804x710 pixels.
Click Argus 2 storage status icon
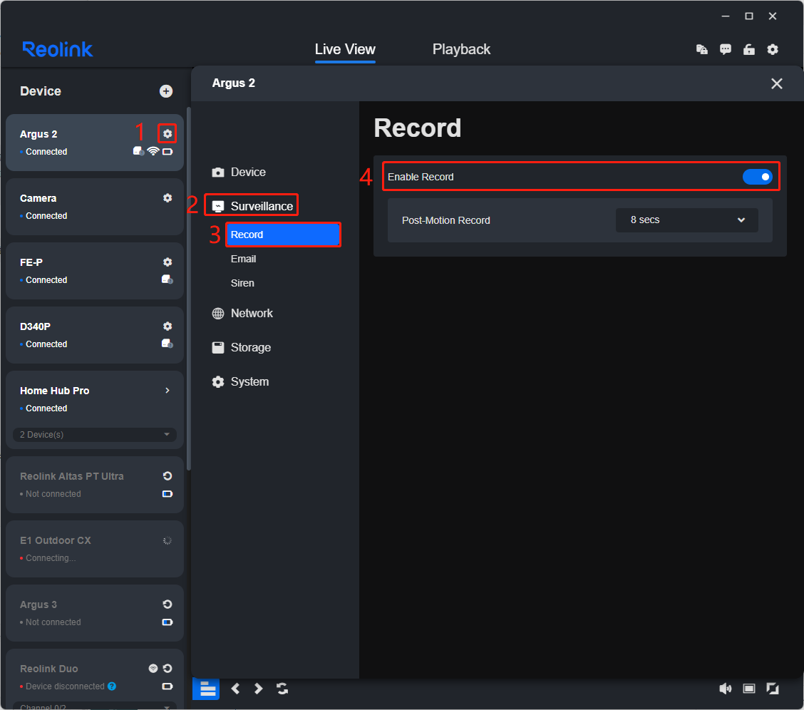(138, 151)
